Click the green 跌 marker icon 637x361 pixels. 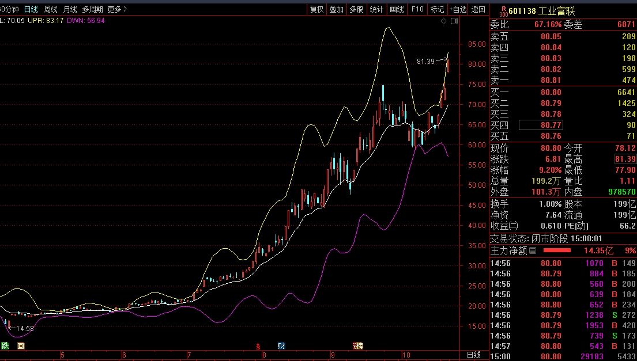pos(5,345)
